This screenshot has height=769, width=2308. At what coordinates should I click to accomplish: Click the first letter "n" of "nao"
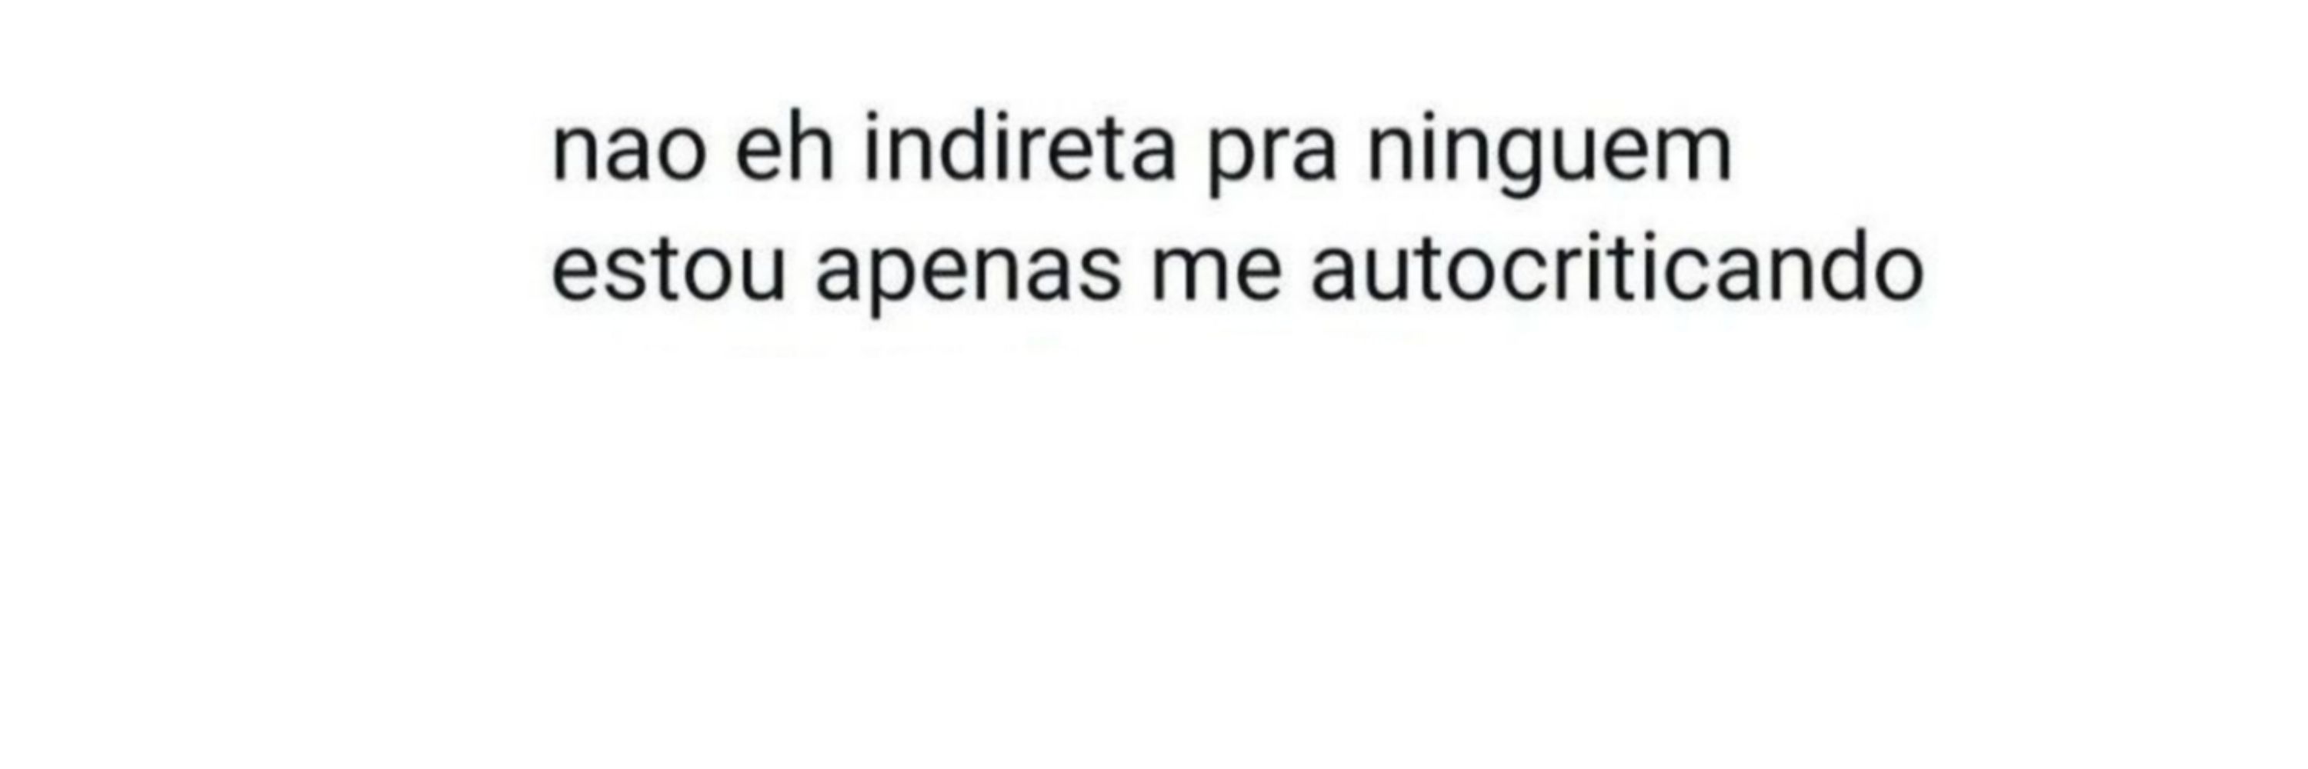(x=576, y=153)
